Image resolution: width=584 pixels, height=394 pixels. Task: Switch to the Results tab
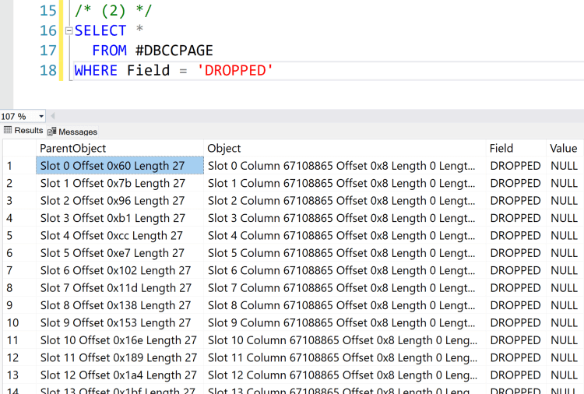[x=23, y=130]
